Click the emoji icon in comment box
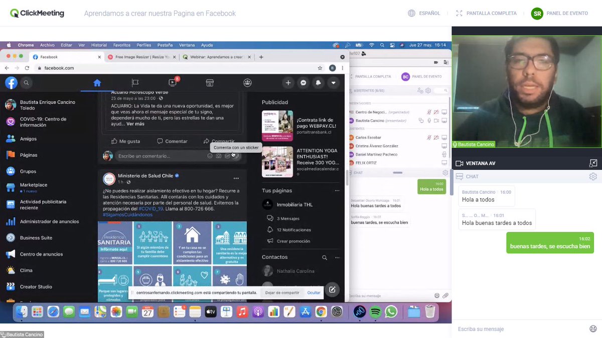 click(x=210, y=156)
